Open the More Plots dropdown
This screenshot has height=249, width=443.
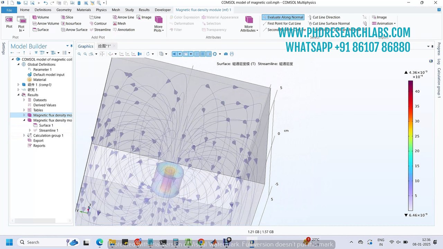click(159, 24)
